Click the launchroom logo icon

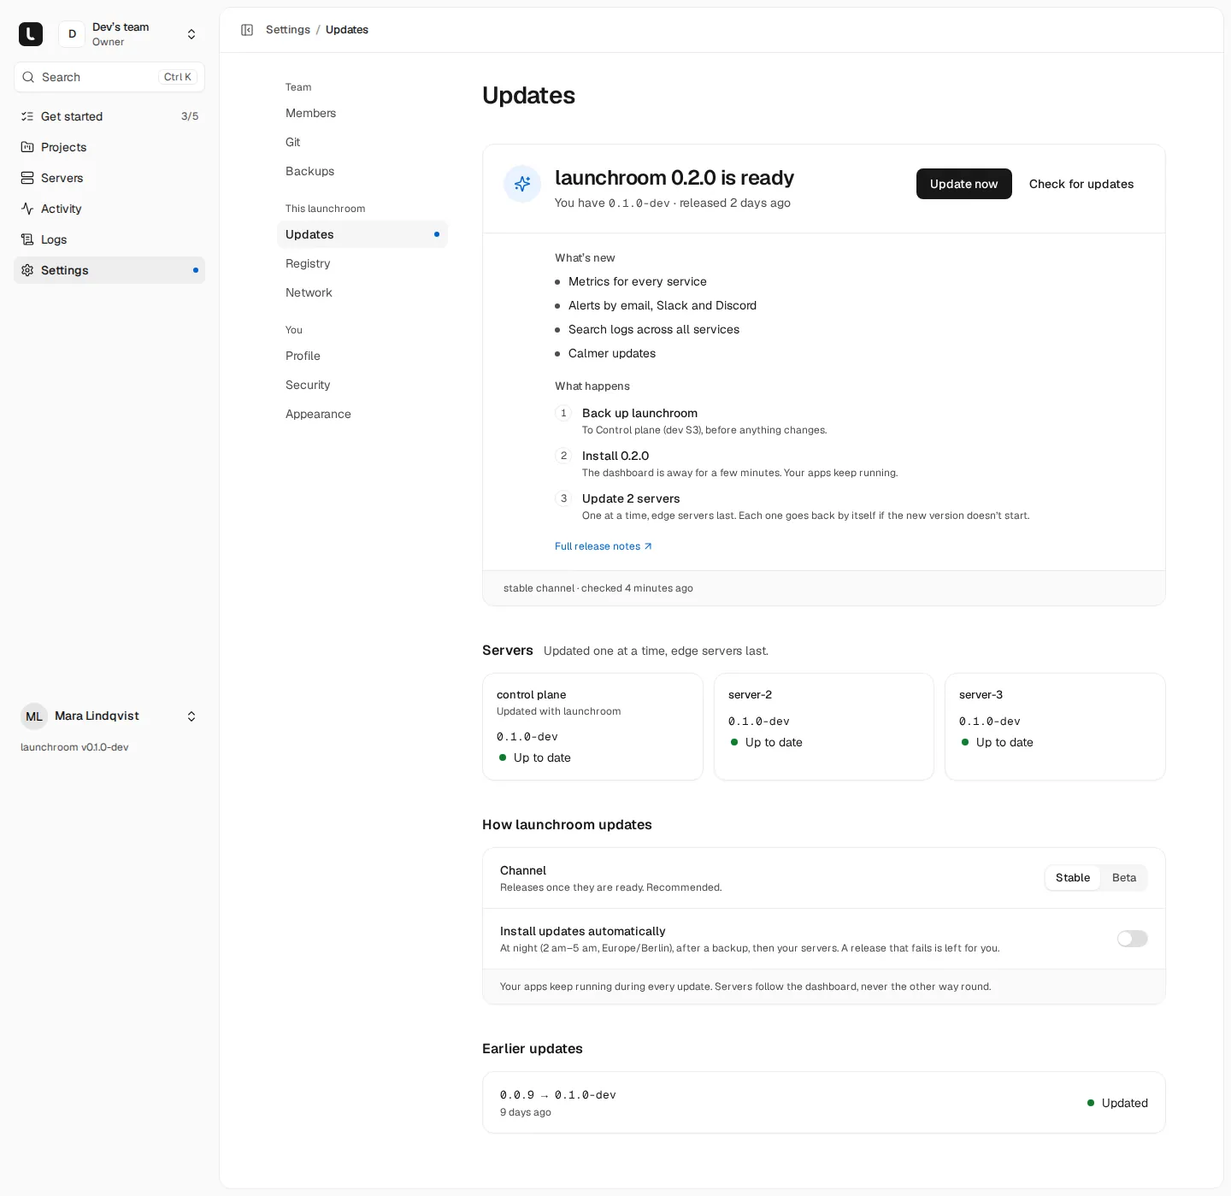31,34
